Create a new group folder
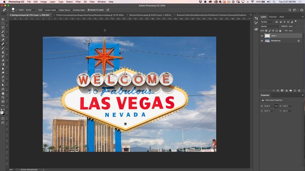The height and width of the screenshot is (171, 305). pos(291,90)
